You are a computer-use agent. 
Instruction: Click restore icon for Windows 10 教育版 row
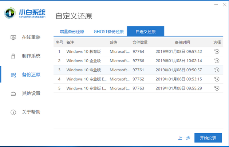click(217, 51)
